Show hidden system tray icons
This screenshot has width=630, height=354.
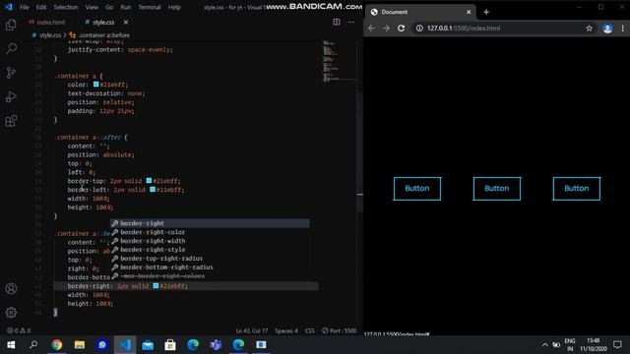[x=544, y=345]
